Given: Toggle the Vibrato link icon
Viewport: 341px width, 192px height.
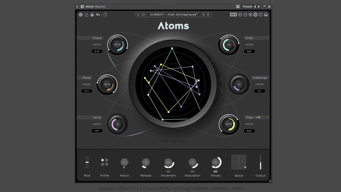Looking at the screenshot, I should (215, 171).
